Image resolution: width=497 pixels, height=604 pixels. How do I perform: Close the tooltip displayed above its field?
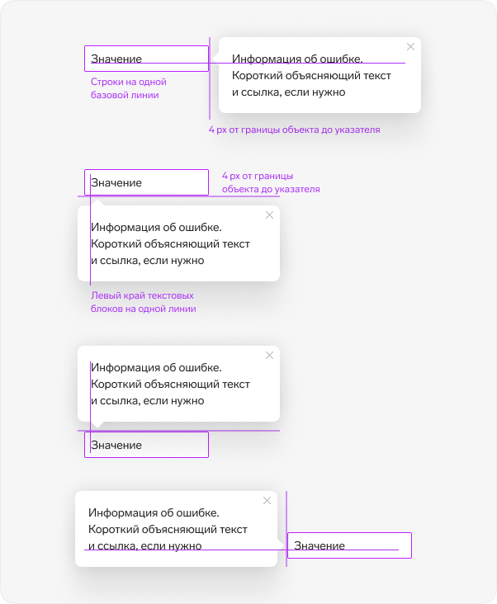[269, 355]
